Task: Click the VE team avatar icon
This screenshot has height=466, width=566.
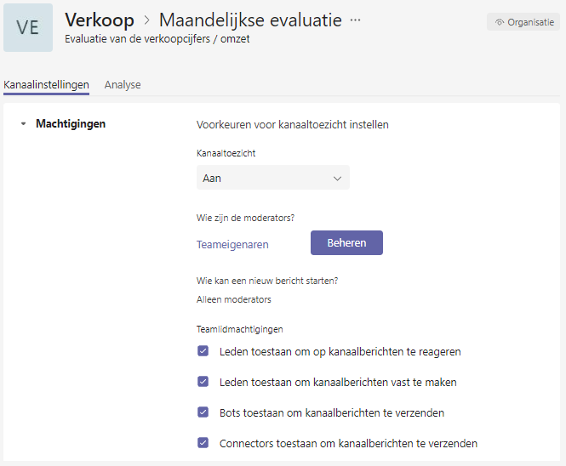Action: click(x=28, y=28)
